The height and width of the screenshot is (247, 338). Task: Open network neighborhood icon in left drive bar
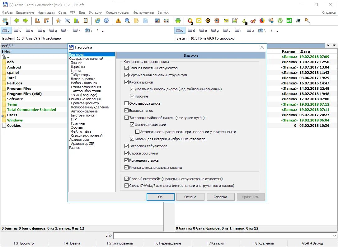(x=88, y=31)
